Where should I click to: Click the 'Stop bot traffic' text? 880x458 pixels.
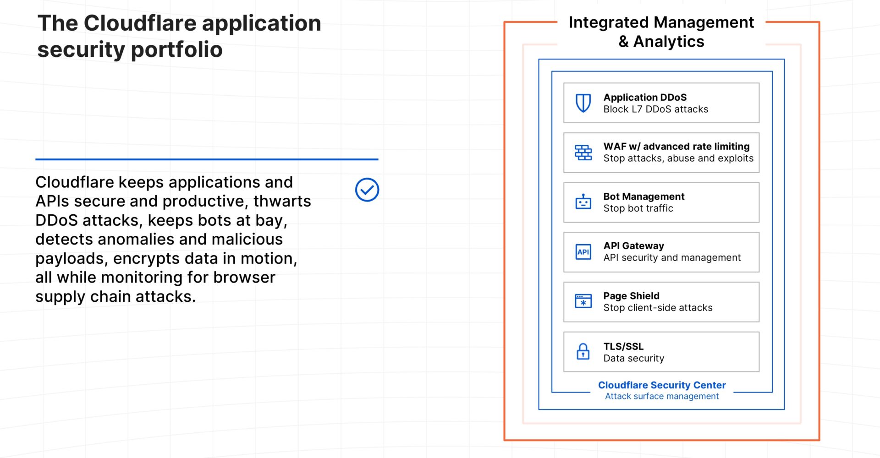[x=638, y=208]
